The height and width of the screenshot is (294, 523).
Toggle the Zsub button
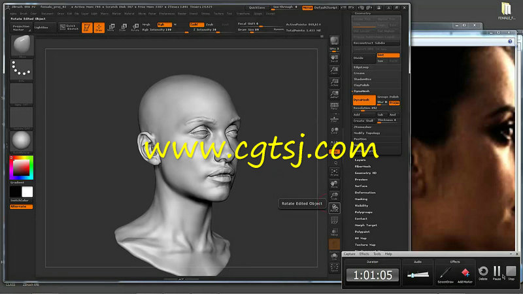209,24
